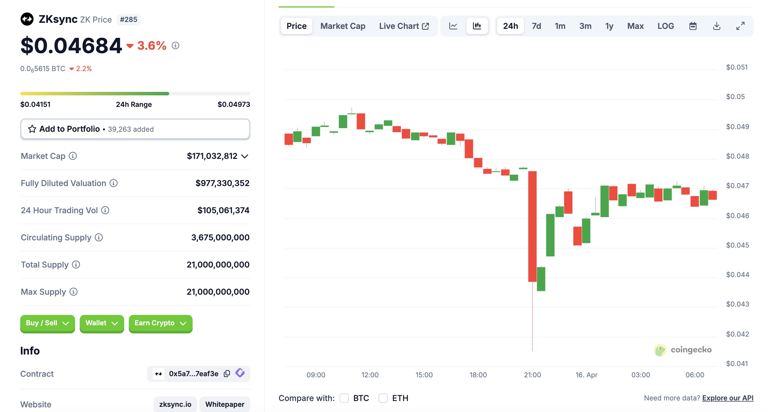Click info icon beside price change percentage
Viewport: 775px width, 412px height.
pyautogui.click(x=175, y=45)
